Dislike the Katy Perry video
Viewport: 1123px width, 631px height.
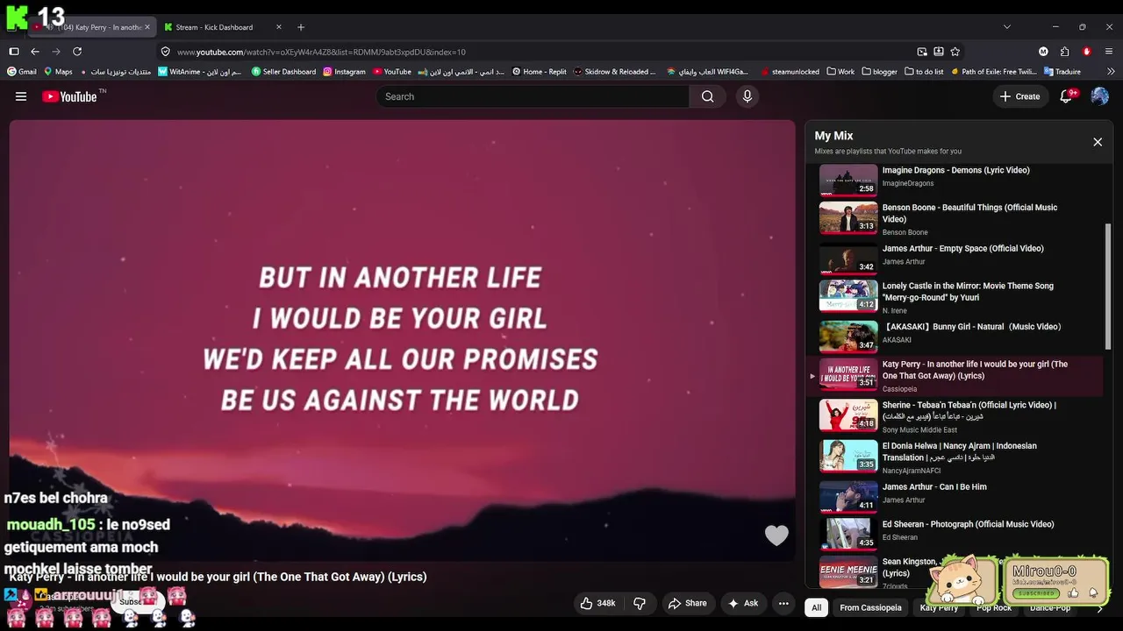640,603
